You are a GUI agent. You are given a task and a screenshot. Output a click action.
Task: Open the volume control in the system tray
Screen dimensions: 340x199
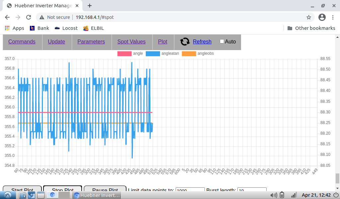pos(274,195)
